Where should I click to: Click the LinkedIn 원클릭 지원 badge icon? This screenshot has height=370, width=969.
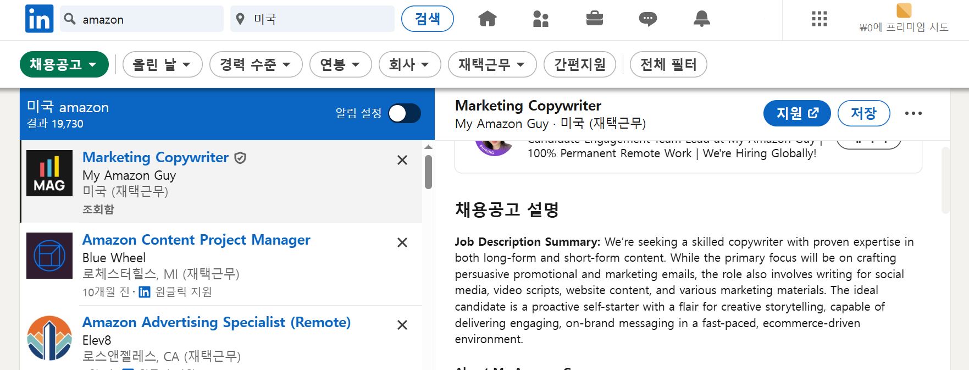click(x=144, y=292)
